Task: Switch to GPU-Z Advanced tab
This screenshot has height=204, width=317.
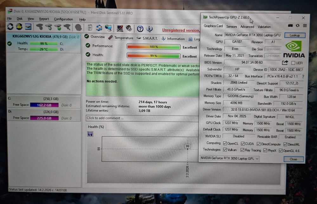Action: click(247, 27)
